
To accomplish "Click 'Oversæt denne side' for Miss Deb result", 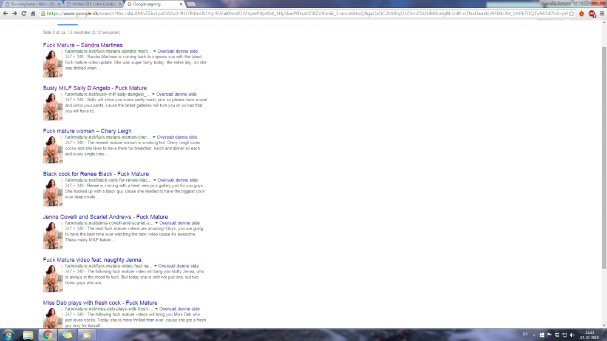I will point(180,308).
